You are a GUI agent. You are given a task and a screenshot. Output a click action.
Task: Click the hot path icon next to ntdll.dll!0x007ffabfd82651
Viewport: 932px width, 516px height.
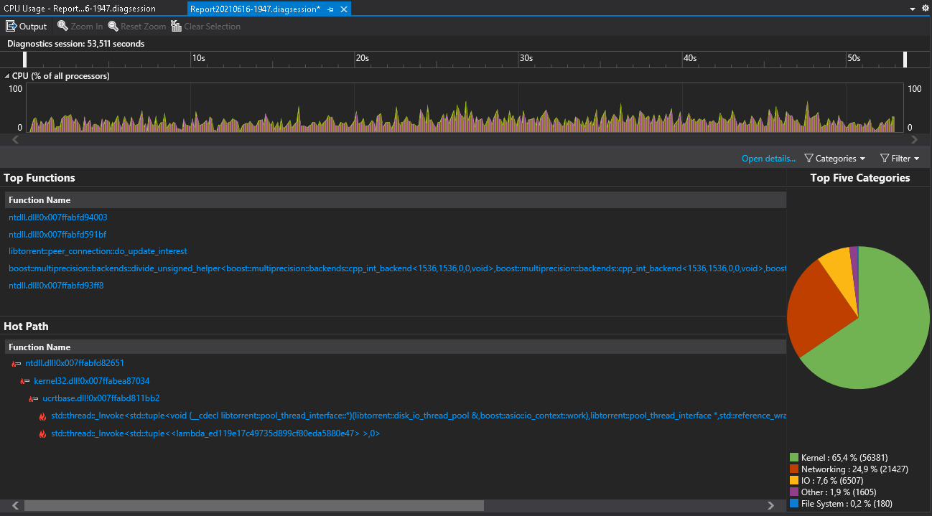point(15,363)
